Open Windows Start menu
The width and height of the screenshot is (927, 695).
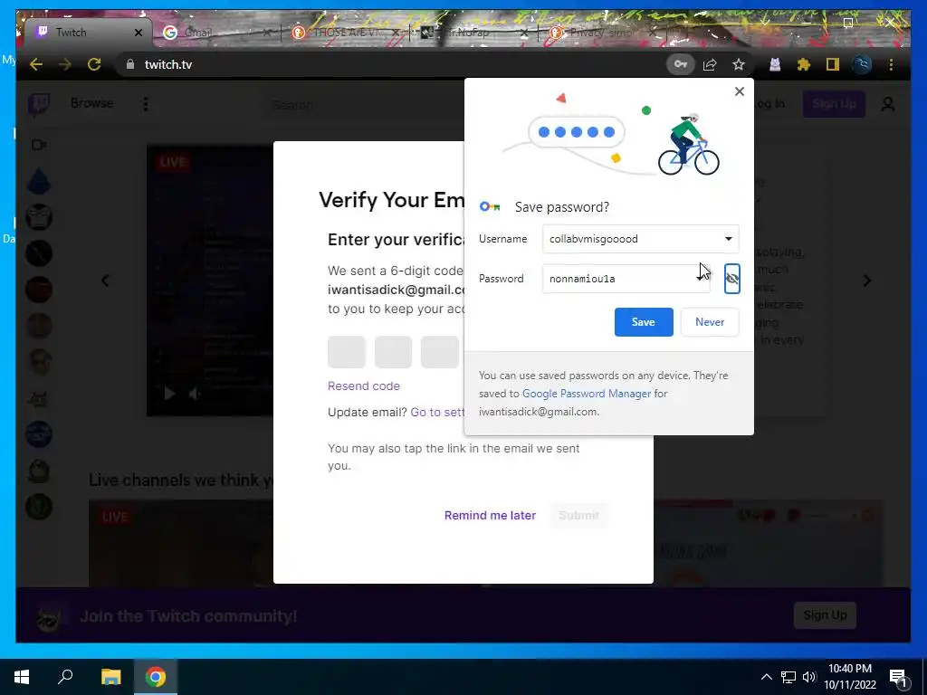tap(22, 677)
